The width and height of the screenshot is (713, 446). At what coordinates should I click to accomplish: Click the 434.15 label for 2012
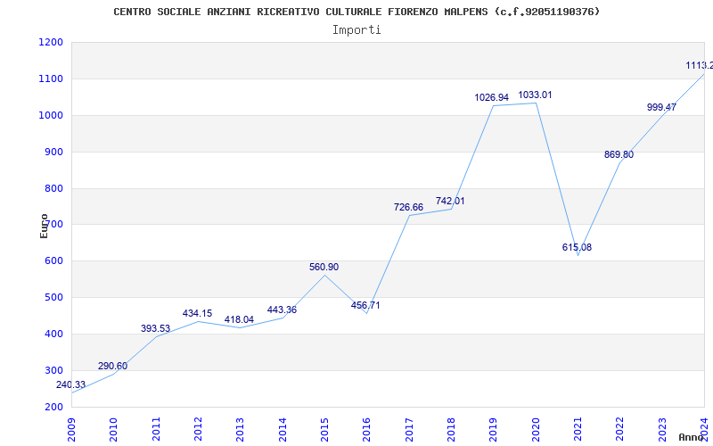(197, 313)
